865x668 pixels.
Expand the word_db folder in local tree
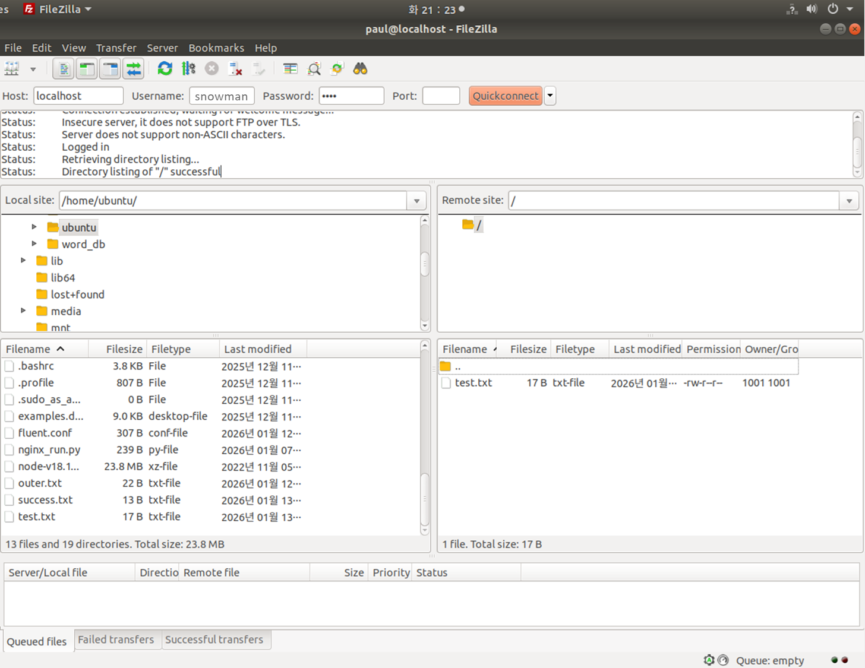point(34,243)
